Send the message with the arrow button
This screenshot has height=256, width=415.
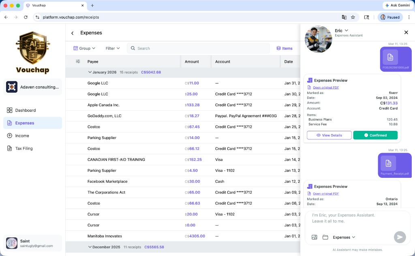tap(400, 237)
